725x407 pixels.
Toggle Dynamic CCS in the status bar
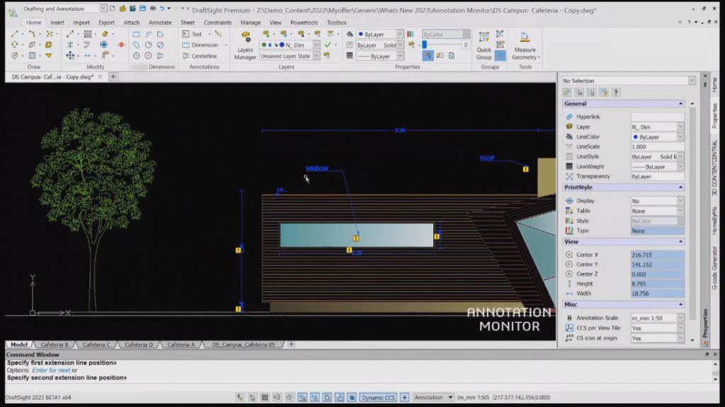pyautogui.click(x=379, y=397)
